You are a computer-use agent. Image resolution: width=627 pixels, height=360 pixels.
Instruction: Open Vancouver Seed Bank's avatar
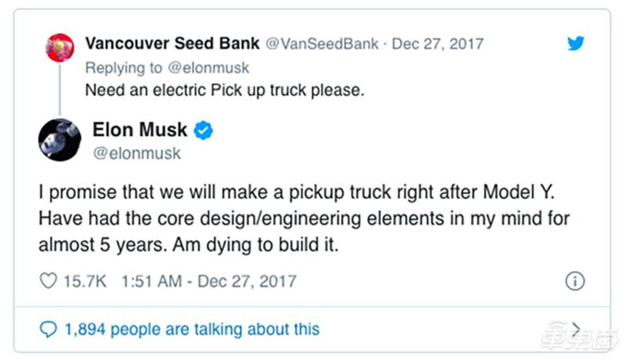coord(59,46)
